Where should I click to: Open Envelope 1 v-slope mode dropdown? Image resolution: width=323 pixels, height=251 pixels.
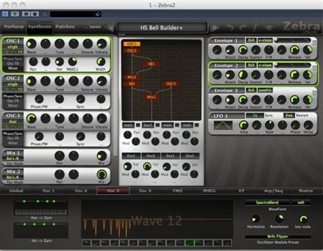tap(265, 40)
